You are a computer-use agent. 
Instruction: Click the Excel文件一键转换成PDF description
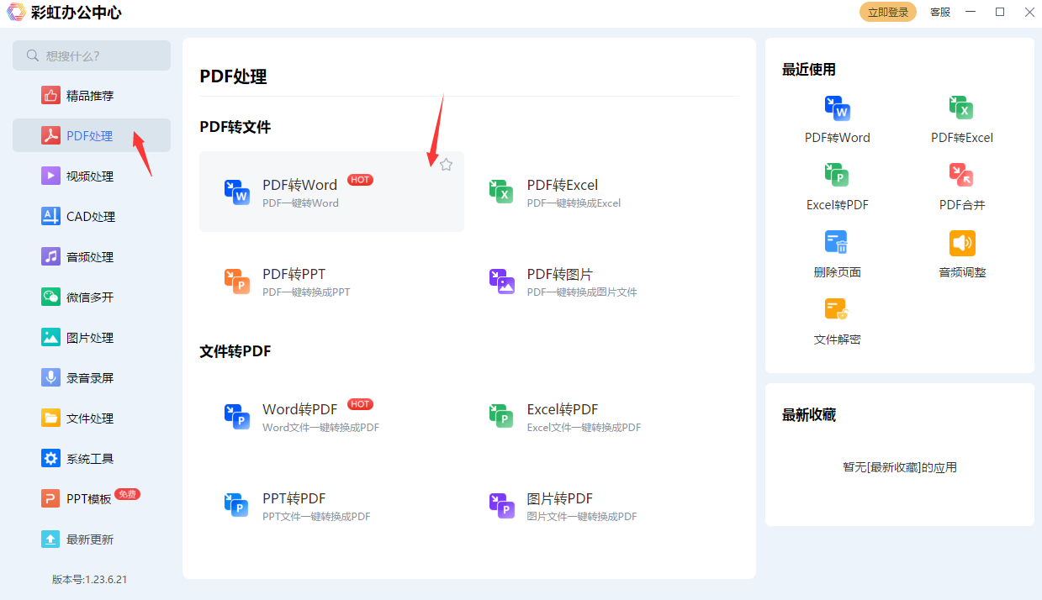point(584,428)
